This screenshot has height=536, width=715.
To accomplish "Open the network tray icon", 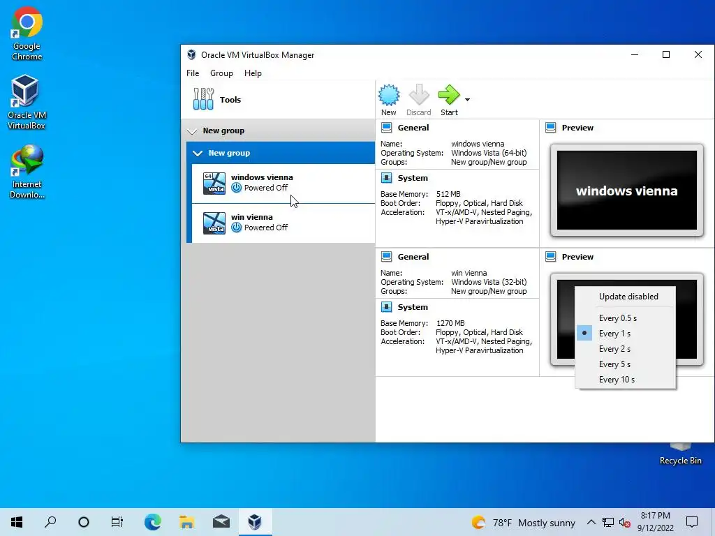I will point(608,522).
